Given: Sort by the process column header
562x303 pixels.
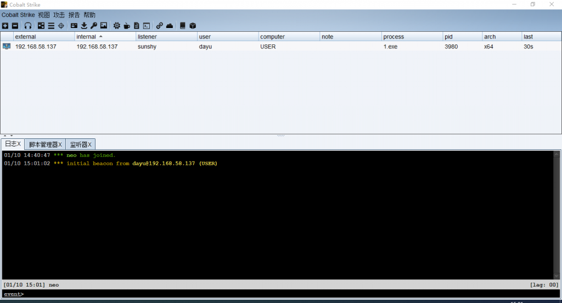Looking at the screenshot, I should click(x=412, y=37).
